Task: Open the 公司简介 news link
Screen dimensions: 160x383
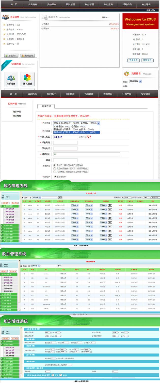Action: click(45, 24)
